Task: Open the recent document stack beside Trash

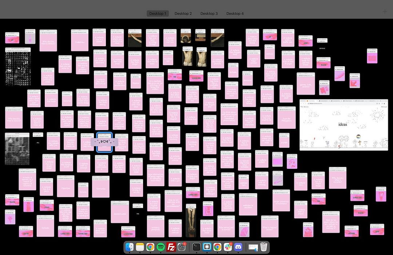Action: 253,247
